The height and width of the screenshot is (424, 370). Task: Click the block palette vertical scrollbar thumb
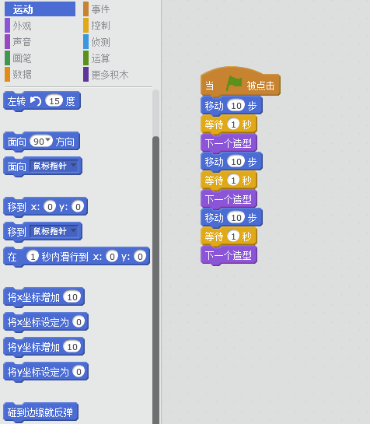(x=155, y=280)
